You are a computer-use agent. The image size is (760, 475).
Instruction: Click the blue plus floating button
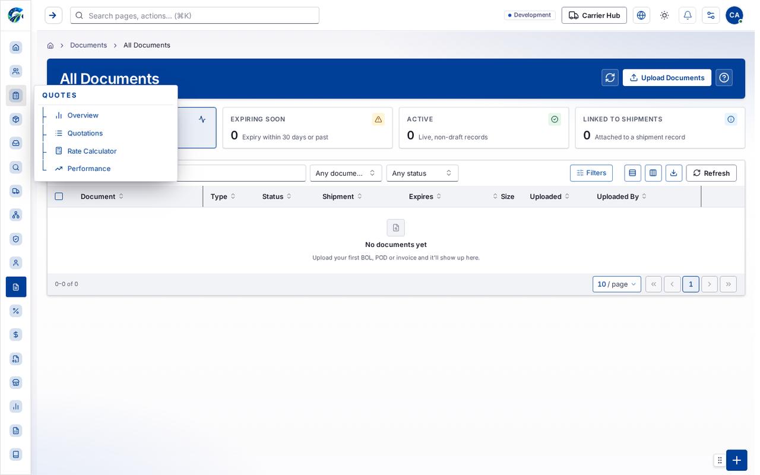coord(737,460)
